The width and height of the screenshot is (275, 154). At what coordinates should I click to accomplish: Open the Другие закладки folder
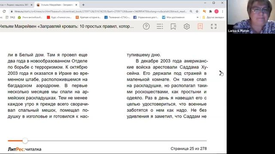tap(213, 17)
